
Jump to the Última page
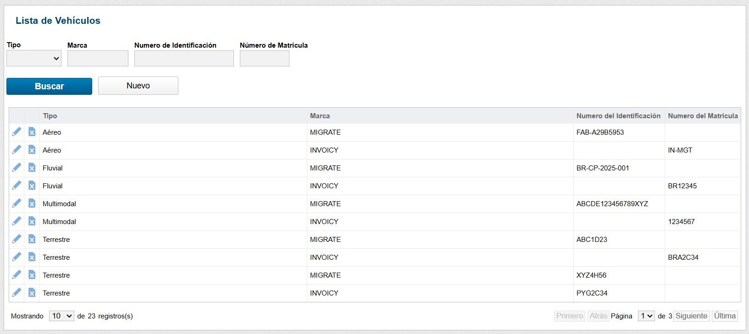click(725, 316)
